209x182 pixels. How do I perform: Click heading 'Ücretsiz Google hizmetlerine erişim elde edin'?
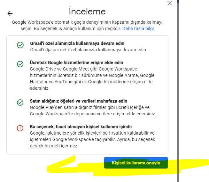(76, 62)
